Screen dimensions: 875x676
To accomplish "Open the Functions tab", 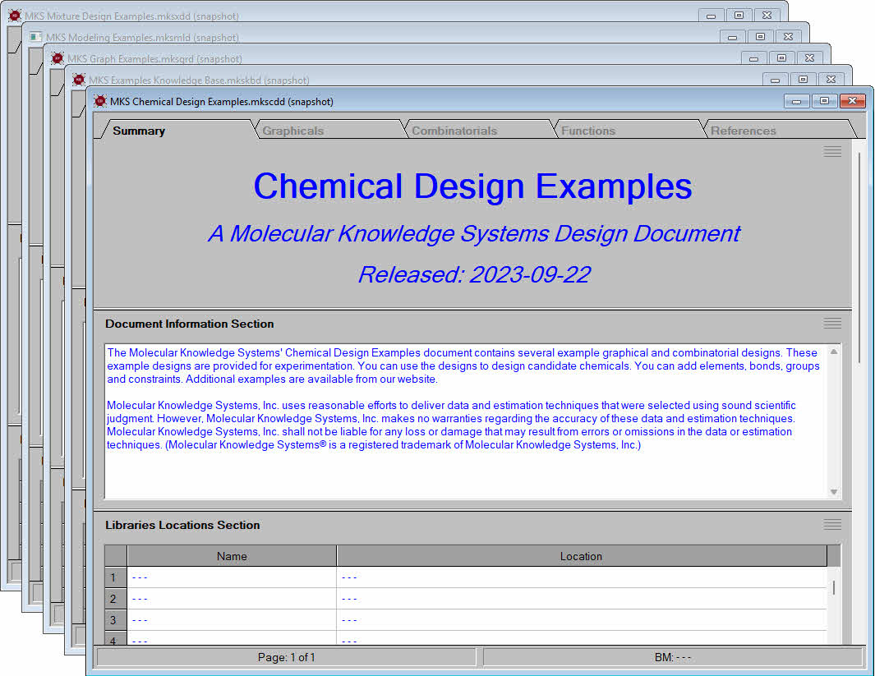I will [x=588, y=131].
